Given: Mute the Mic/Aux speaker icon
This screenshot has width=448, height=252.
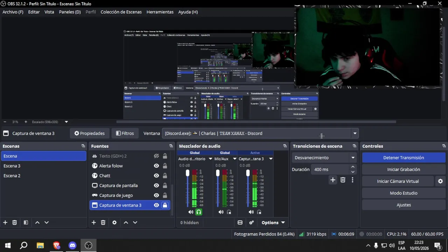Looking at the screenshot, I should 221,212.
